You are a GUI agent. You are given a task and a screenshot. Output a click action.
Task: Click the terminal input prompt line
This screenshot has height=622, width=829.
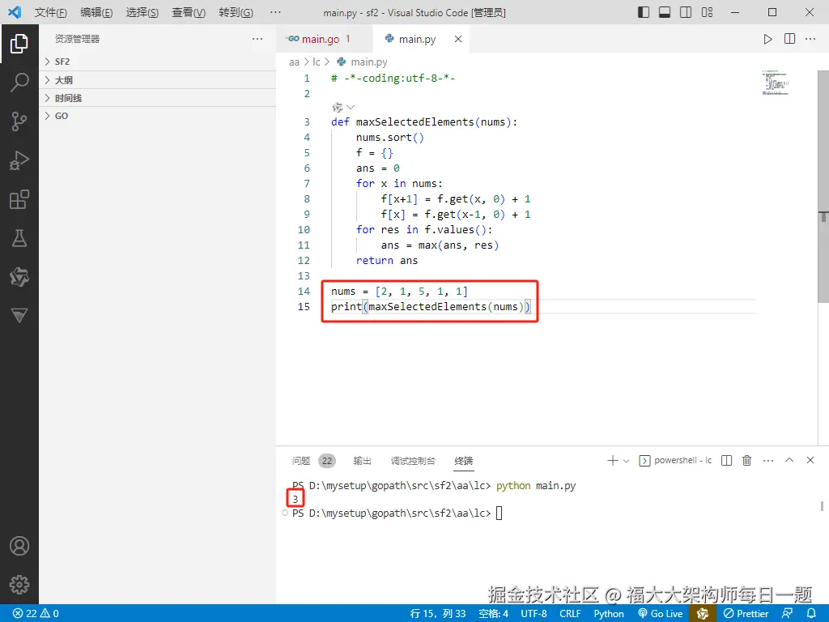397,513
